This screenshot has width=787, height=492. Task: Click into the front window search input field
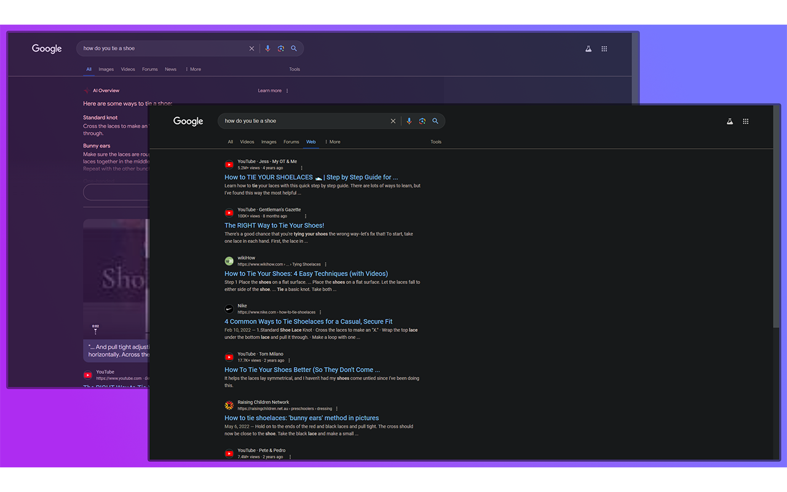pos(301,121)
